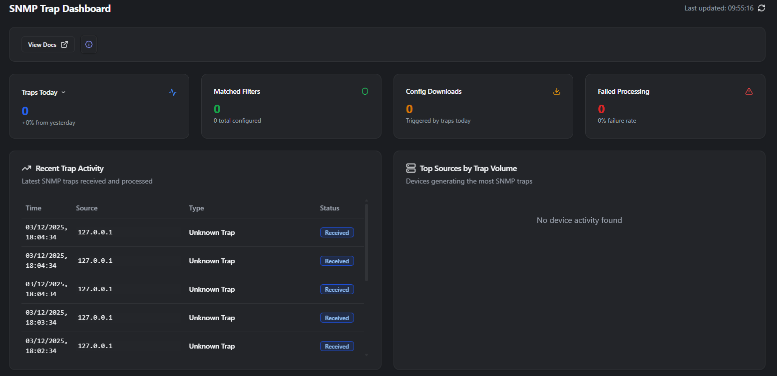Select the Received status of the last visible trap
Screen dimensions: 777x376
337,346
